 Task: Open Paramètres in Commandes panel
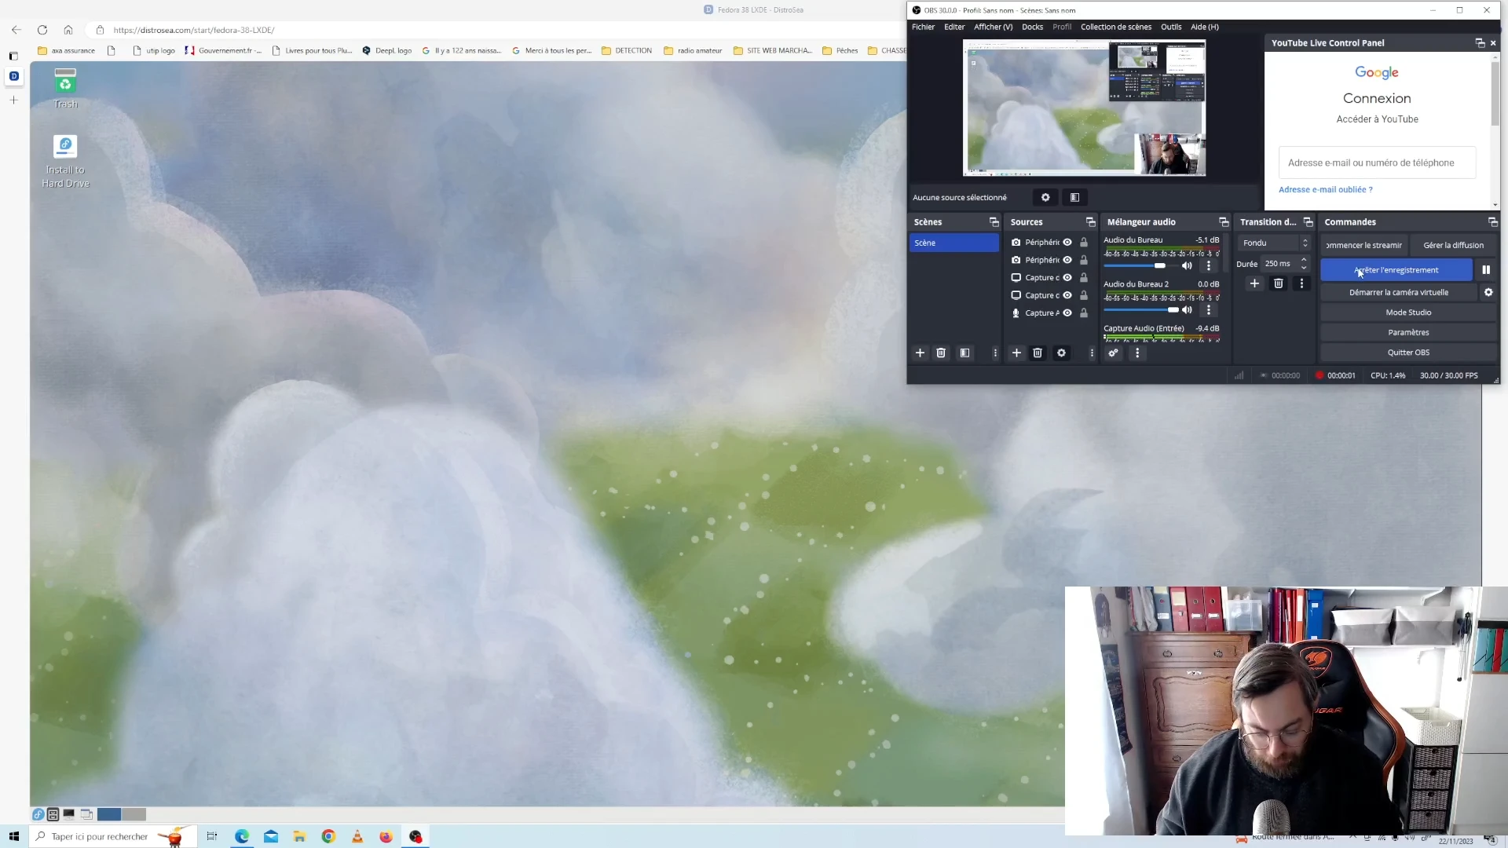pyautogui.click(x=1408, y=333)
